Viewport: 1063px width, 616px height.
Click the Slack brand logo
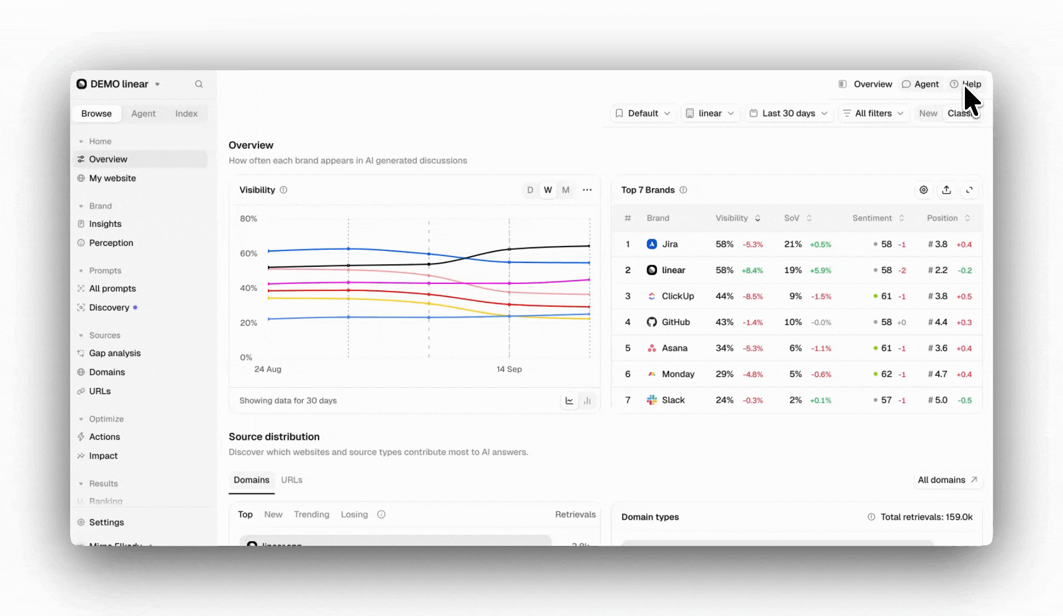pos(652,400)
